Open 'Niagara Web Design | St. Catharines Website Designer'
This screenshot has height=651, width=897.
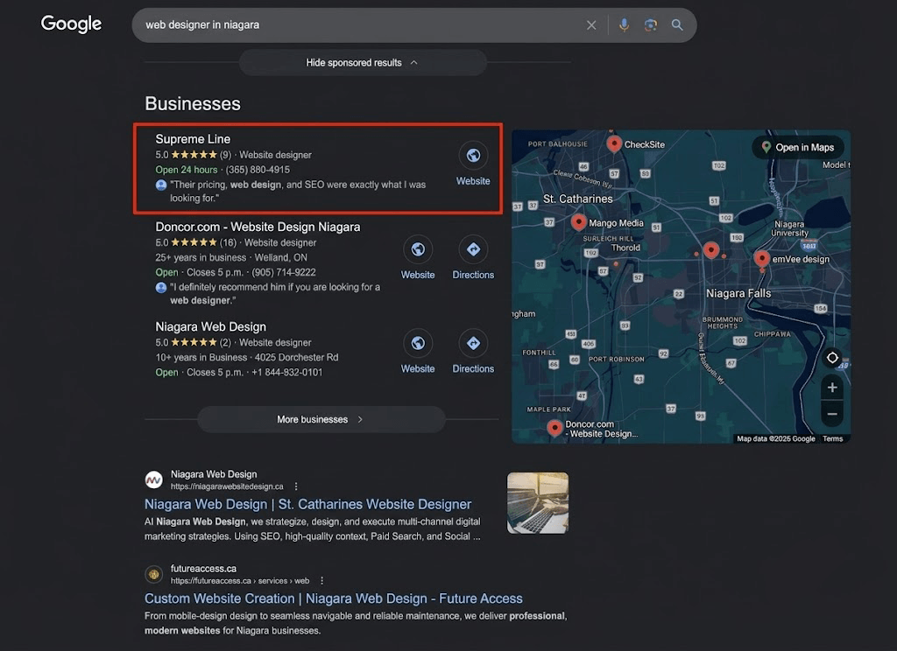click(307, 505)
